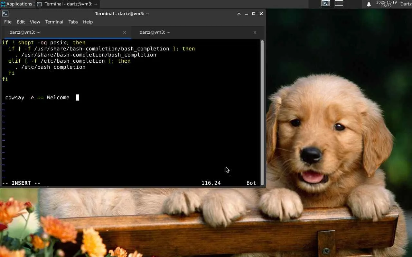The image size is (412, 257).
Task: Close the second terminal tab
Action: 255,32
